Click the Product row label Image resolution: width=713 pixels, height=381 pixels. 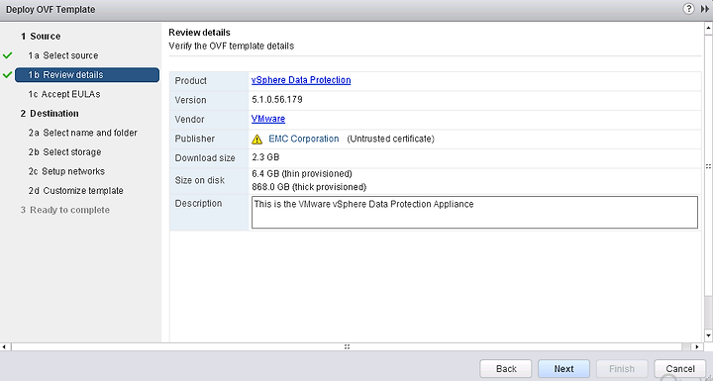[x=190, y=80]
